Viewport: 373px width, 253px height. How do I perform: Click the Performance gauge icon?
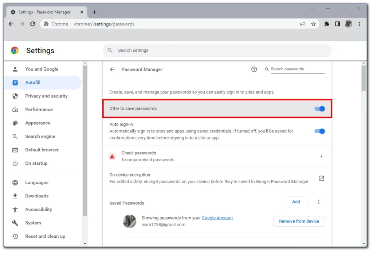click(x=15, y=110)
